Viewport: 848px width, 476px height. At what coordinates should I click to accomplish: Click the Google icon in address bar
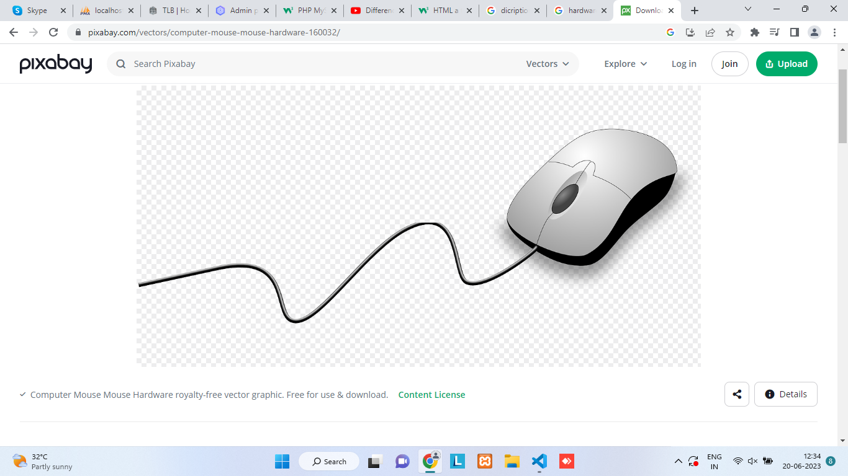pos(670,32)
